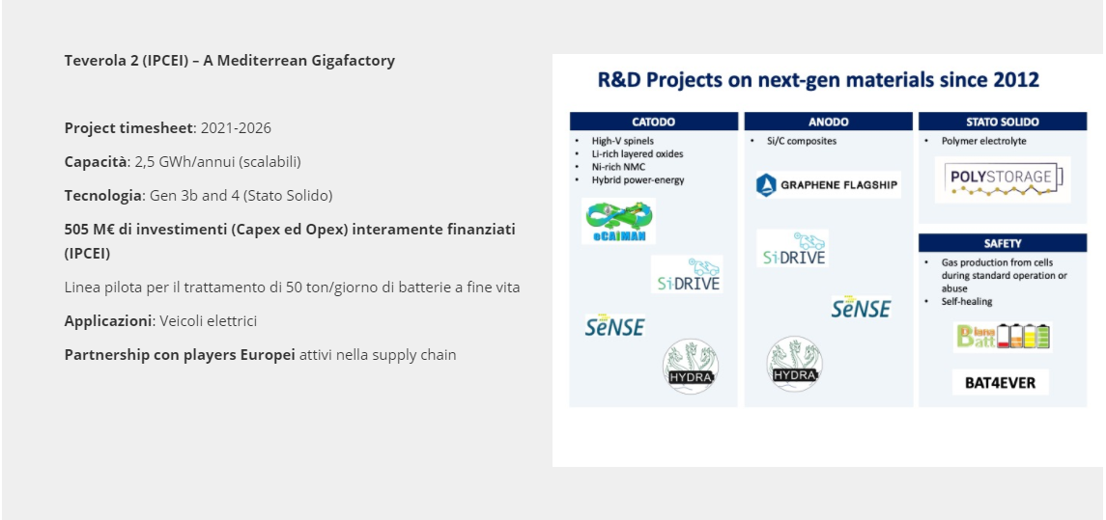Click the STATO SOLIDO column header

(x=1003, y=122)
